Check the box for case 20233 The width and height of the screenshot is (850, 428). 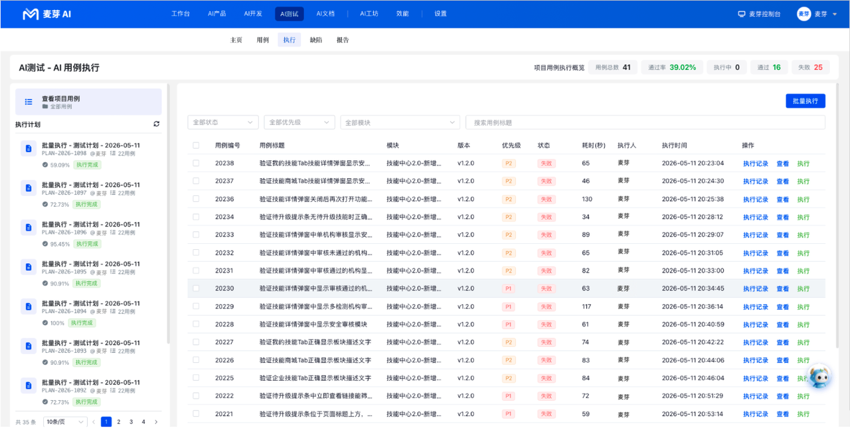pos(196,235)
